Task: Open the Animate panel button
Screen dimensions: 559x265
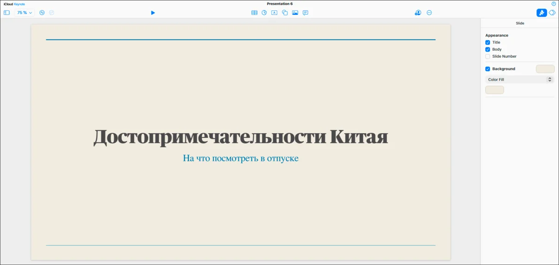Action: 552,13
